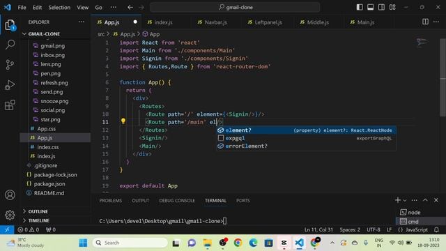Open the Explorer views and more actions menu

[82, 22]
